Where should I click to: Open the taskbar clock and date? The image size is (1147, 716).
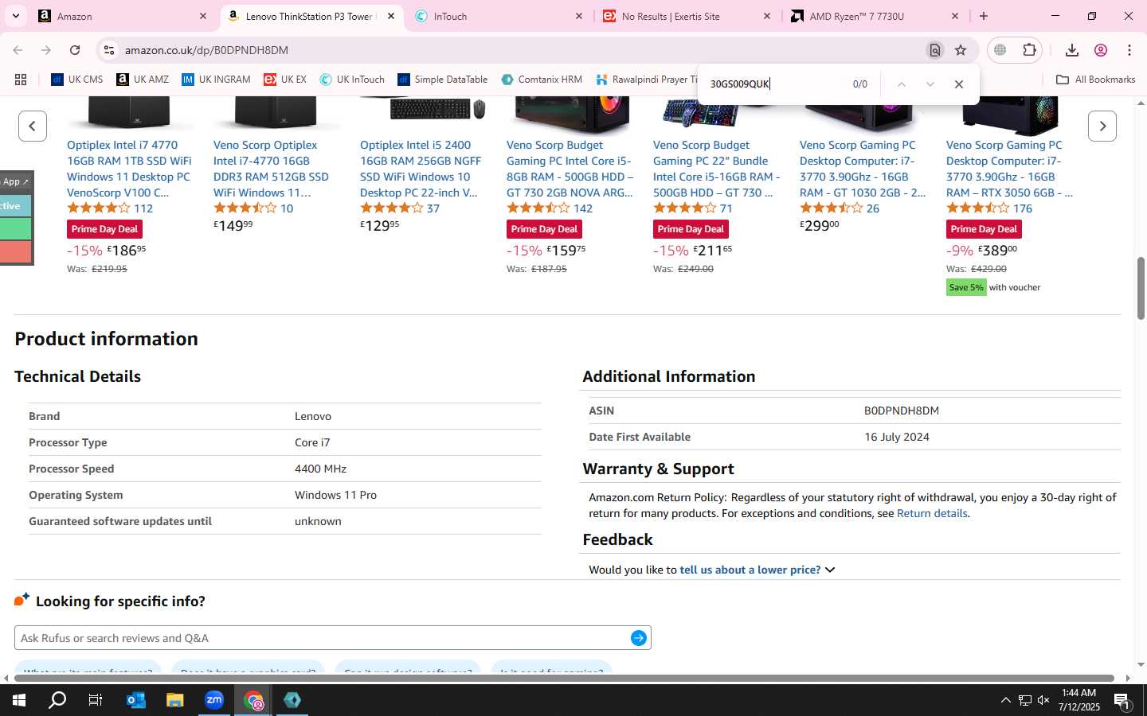point(1078,700)
